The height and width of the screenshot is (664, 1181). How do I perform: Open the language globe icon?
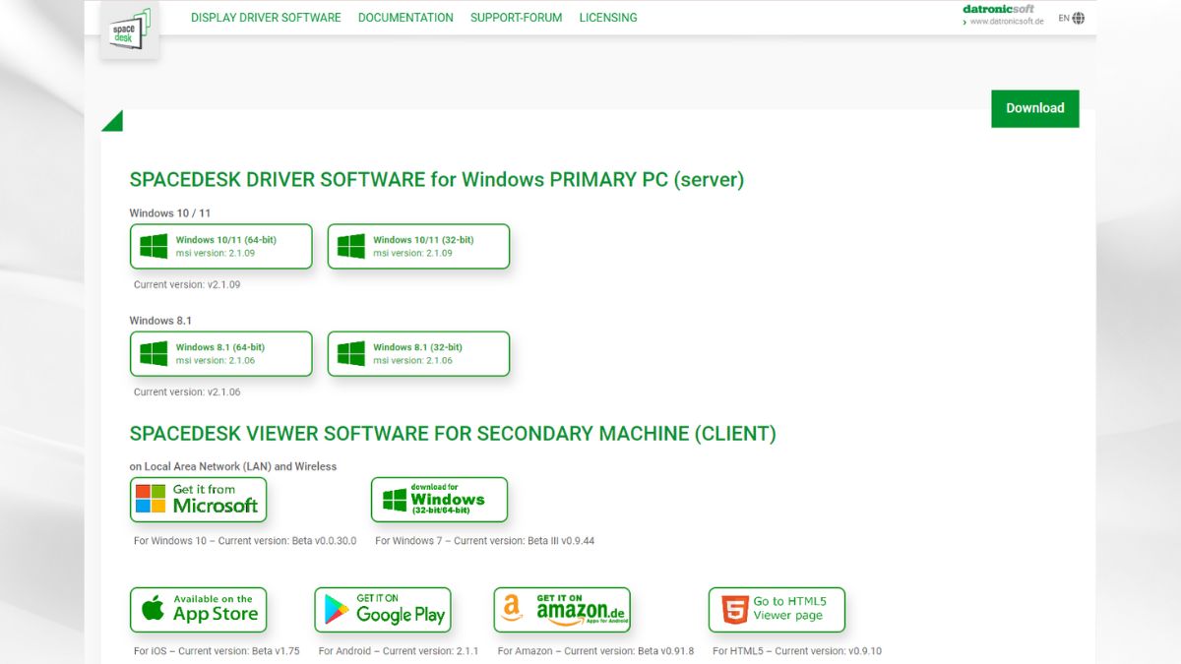click(x=1079, y=18)
